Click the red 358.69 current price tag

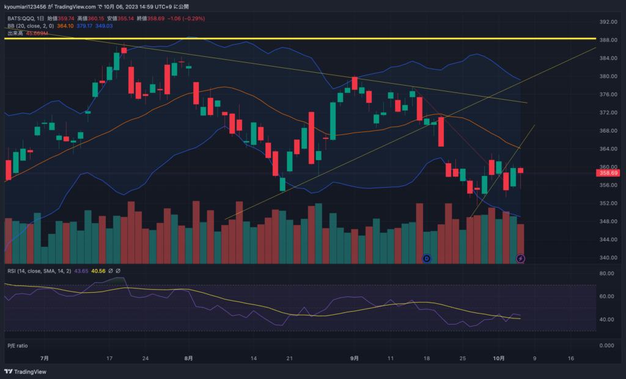point(608,173)
